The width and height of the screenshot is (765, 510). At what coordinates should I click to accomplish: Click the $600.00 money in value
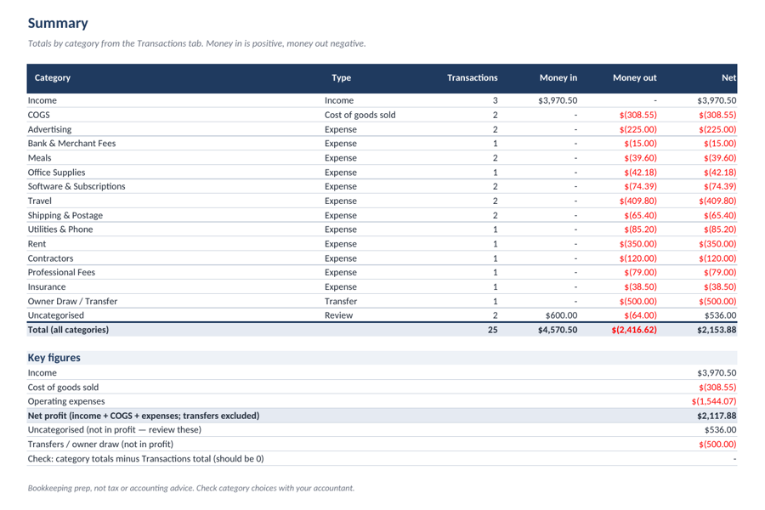(561, 315)
